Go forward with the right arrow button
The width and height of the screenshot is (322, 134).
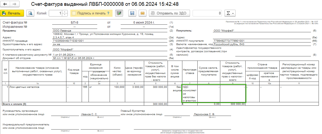coord(14,4)
